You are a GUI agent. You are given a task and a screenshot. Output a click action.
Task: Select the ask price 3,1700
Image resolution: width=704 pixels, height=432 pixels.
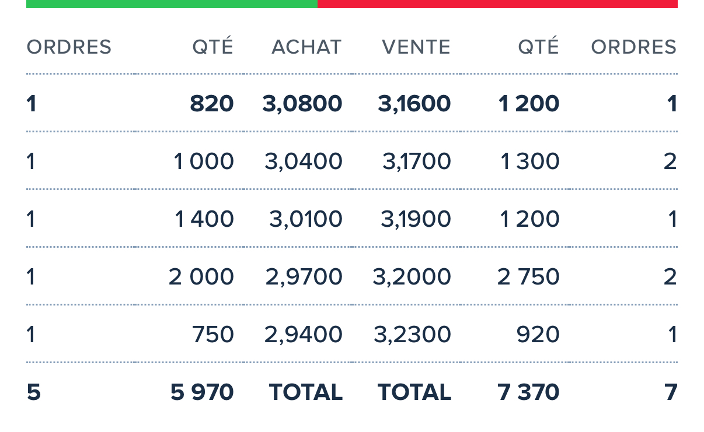tap(417, 161)
